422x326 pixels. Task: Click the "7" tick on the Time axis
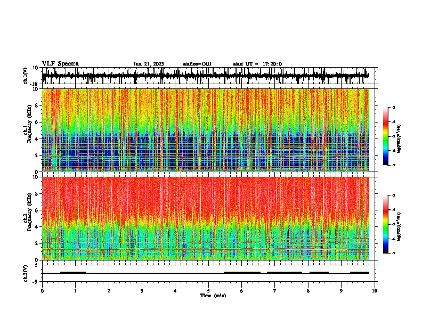point(275,291)
